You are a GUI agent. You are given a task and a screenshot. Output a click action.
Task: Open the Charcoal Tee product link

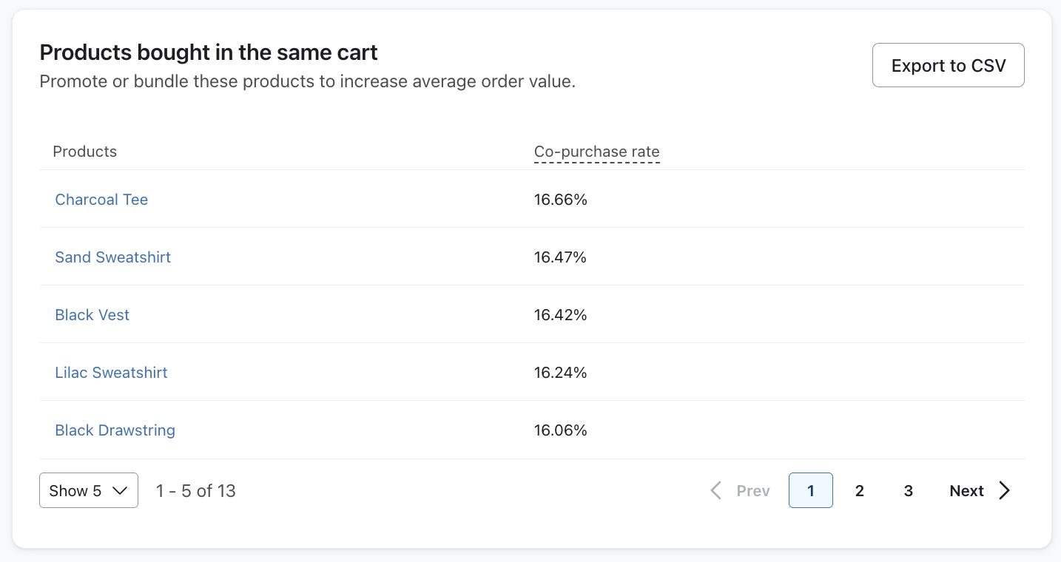pyautogui.click(x=101, y=200)
